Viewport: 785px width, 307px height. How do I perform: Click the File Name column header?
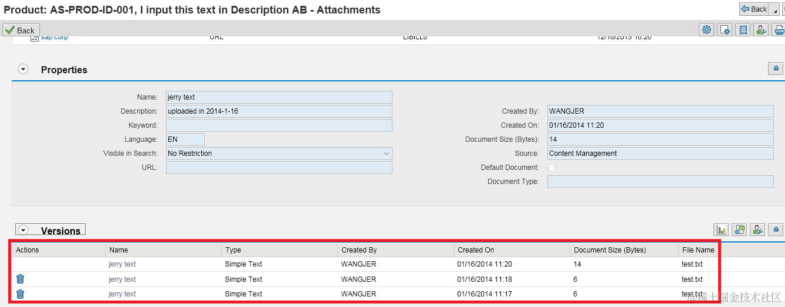pos(699,250)
